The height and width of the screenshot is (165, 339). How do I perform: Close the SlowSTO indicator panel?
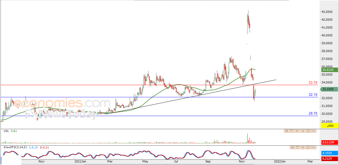pos(293,147)
